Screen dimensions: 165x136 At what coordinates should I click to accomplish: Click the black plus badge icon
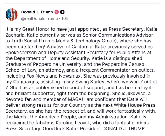pos(62,12)
